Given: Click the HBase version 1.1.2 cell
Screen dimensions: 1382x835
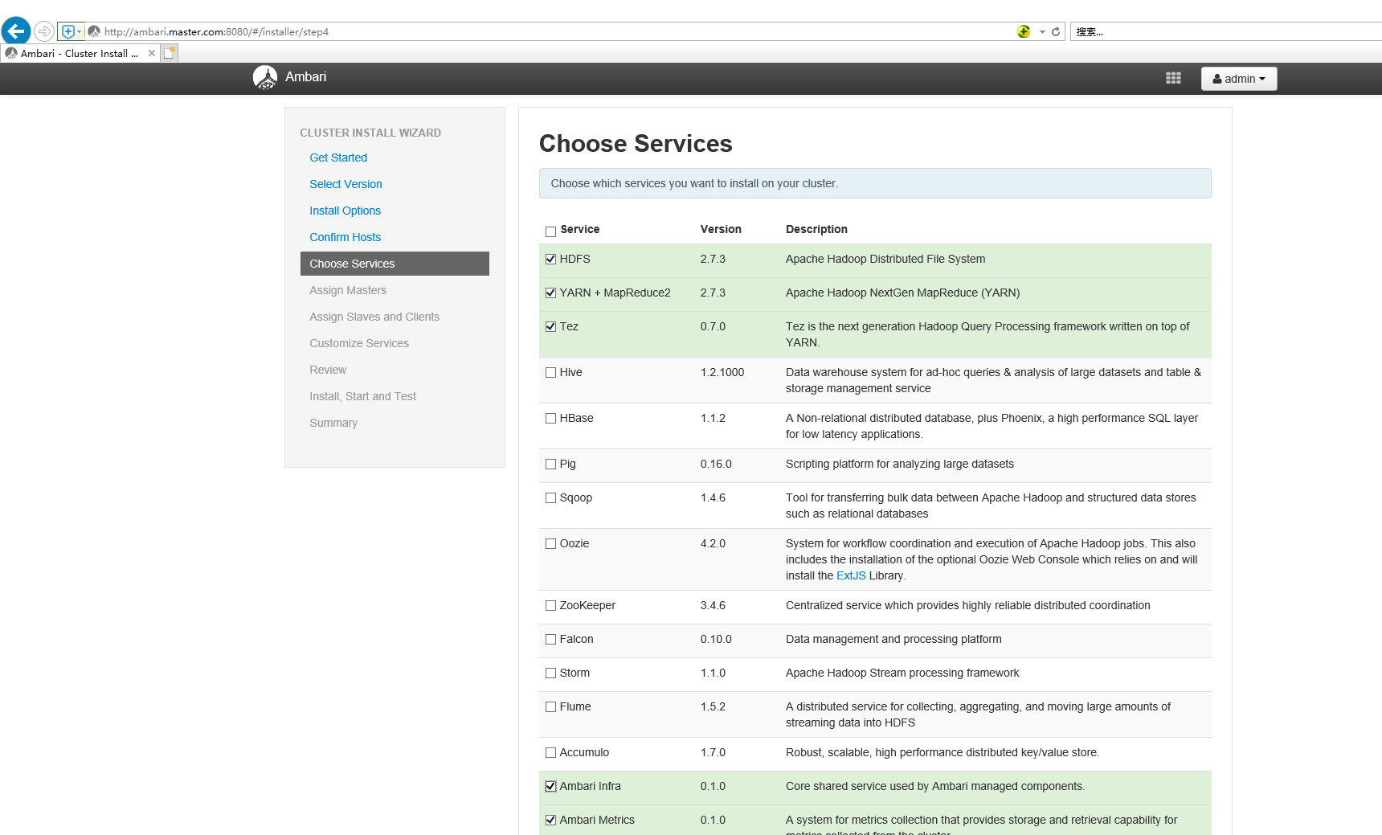Looking at the screenshot, I should pos(713,418).
